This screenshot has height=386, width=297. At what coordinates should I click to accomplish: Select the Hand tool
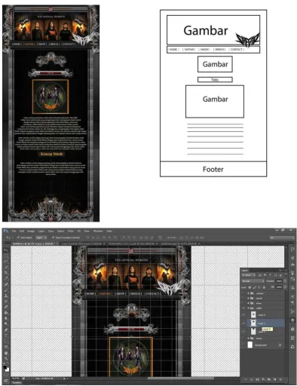pyautogui.click(x=6, y=353)
